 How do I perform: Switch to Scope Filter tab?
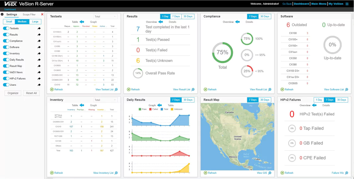click(29, 14)
